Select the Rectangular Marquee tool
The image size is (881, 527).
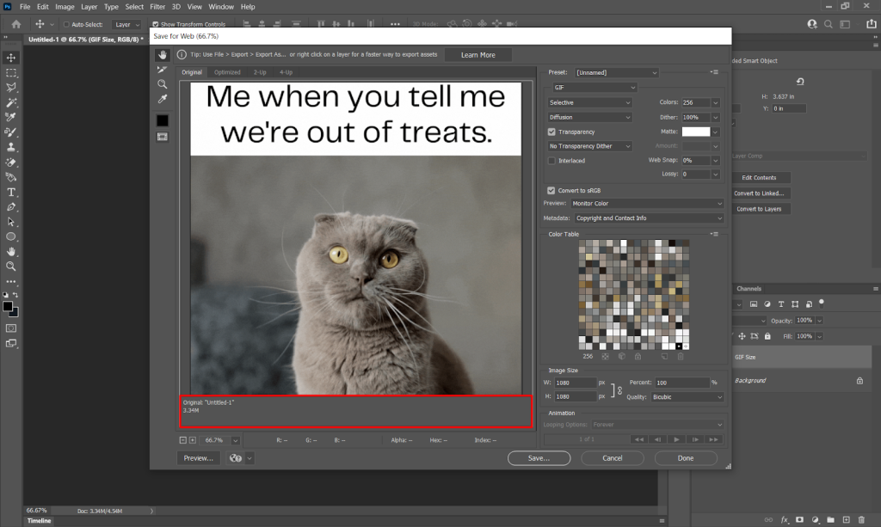(10, 73)
